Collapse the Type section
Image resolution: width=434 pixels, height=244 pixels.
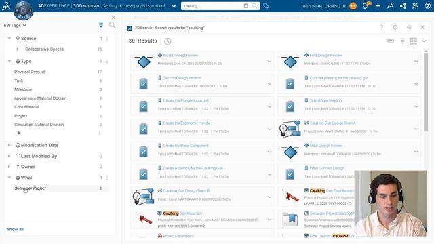(9, 61)
